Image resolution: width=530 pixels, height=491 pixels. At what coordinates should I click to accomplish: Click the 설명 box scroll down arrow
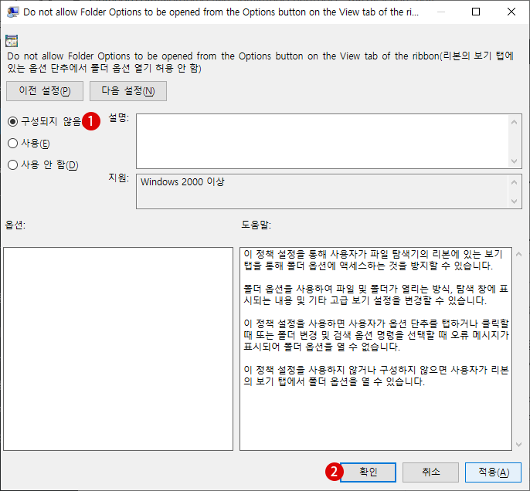click(514, 161)
